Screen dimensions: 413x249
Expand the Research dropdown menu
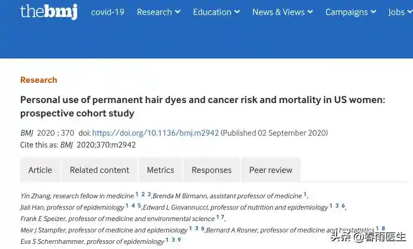(x=159, y=12)
